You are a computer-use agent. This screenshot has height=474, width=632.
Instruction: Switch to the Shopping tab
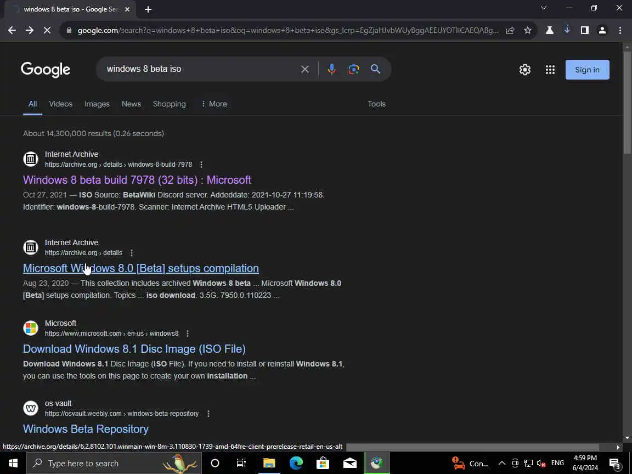pyautogui.click(x=170, y=104)
